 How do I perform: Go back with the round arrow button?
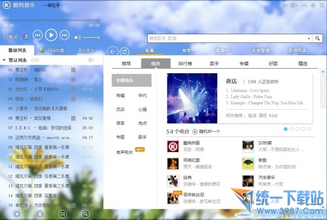click(x=113, y=51)
